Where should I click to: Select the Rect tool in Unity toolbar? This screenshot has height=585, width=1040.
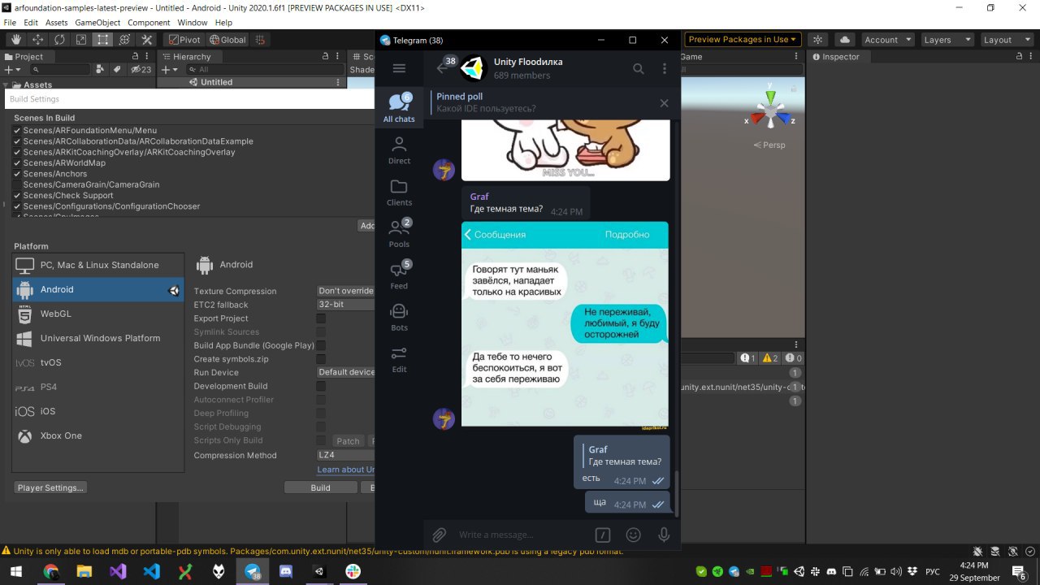pyautogui.click(x=102, y=39)
